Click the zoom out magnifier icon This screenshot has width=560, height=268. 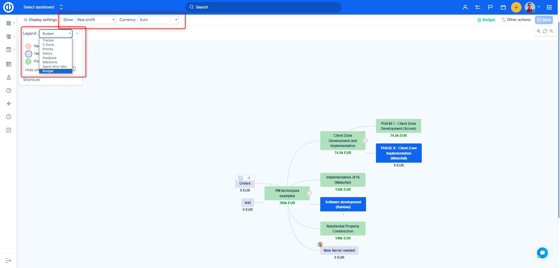click(551, 31)
